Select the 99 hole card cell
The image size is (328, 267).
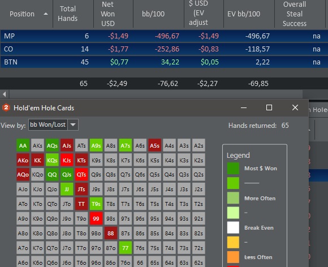point(96,218)
